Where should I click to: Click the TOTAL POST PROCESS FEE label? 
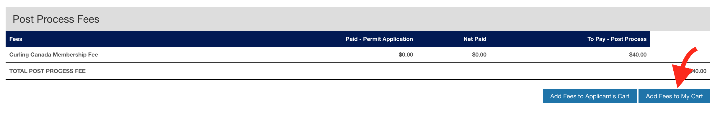pyautogui.click(x=47, y=71)
